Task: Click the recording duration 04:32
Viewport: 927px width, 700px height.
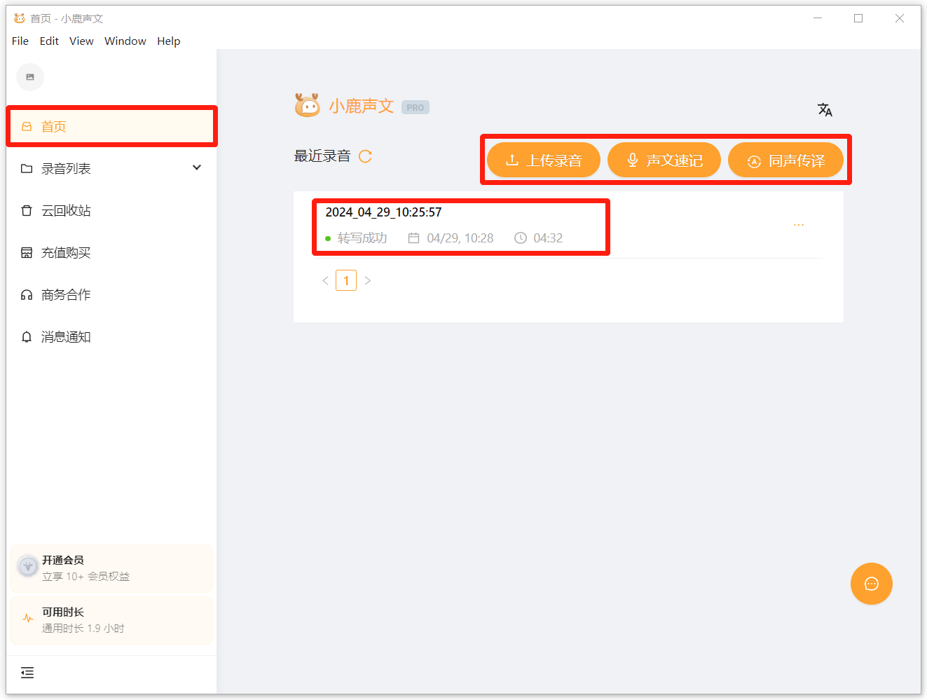Action: pos(548,238)
